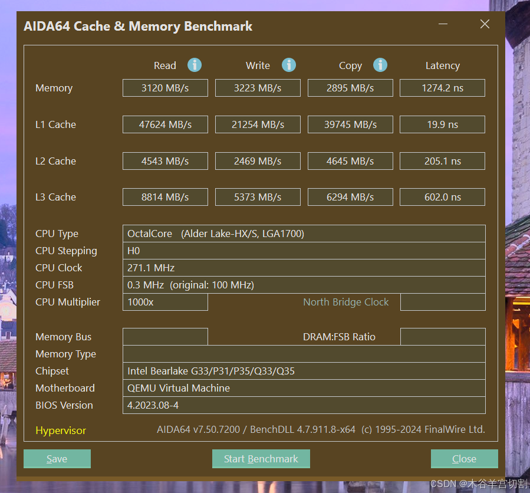Click the Chipset label
The height and width of the screenshot is (493, 530).
tap(52, 372)
